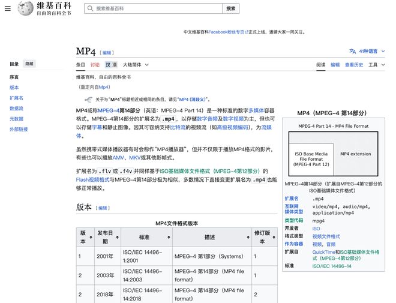This screenshot has width=396, height=303.
Task: Click table cell MPEG-4 第1部分 (Systems)
Action: 212,256
